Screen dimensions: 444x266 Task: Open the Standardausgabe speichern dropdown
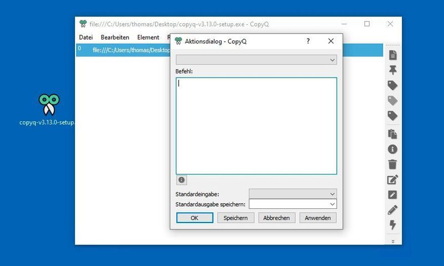click(x=293, y=204)
